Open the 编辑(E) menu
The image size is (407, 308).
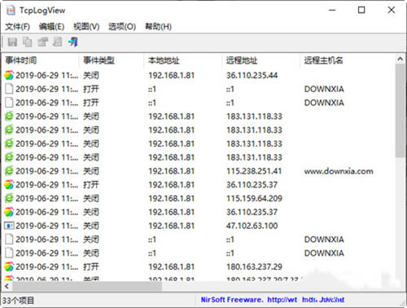point(51,27)
